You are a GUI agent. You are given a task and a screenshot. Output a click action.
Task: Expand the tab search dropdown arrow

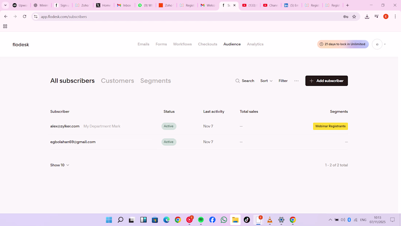tap(5, 5)
